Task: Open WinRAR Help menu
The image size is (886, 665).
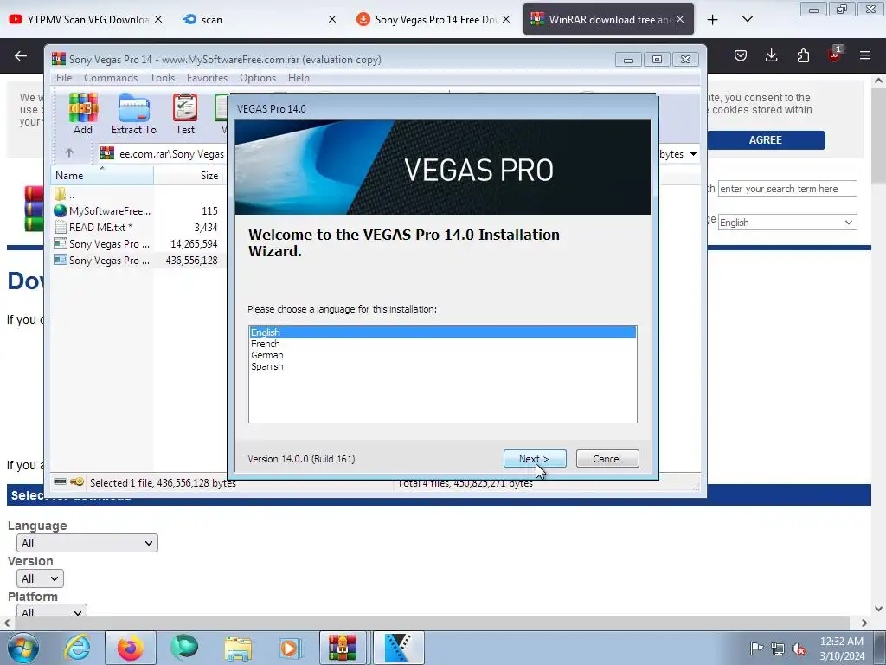Action: tap(299, 78)
